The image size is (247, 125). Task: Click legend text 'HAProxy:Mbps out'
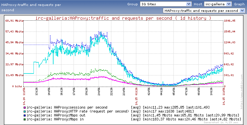pyautogui.click(x=70, y=115)
